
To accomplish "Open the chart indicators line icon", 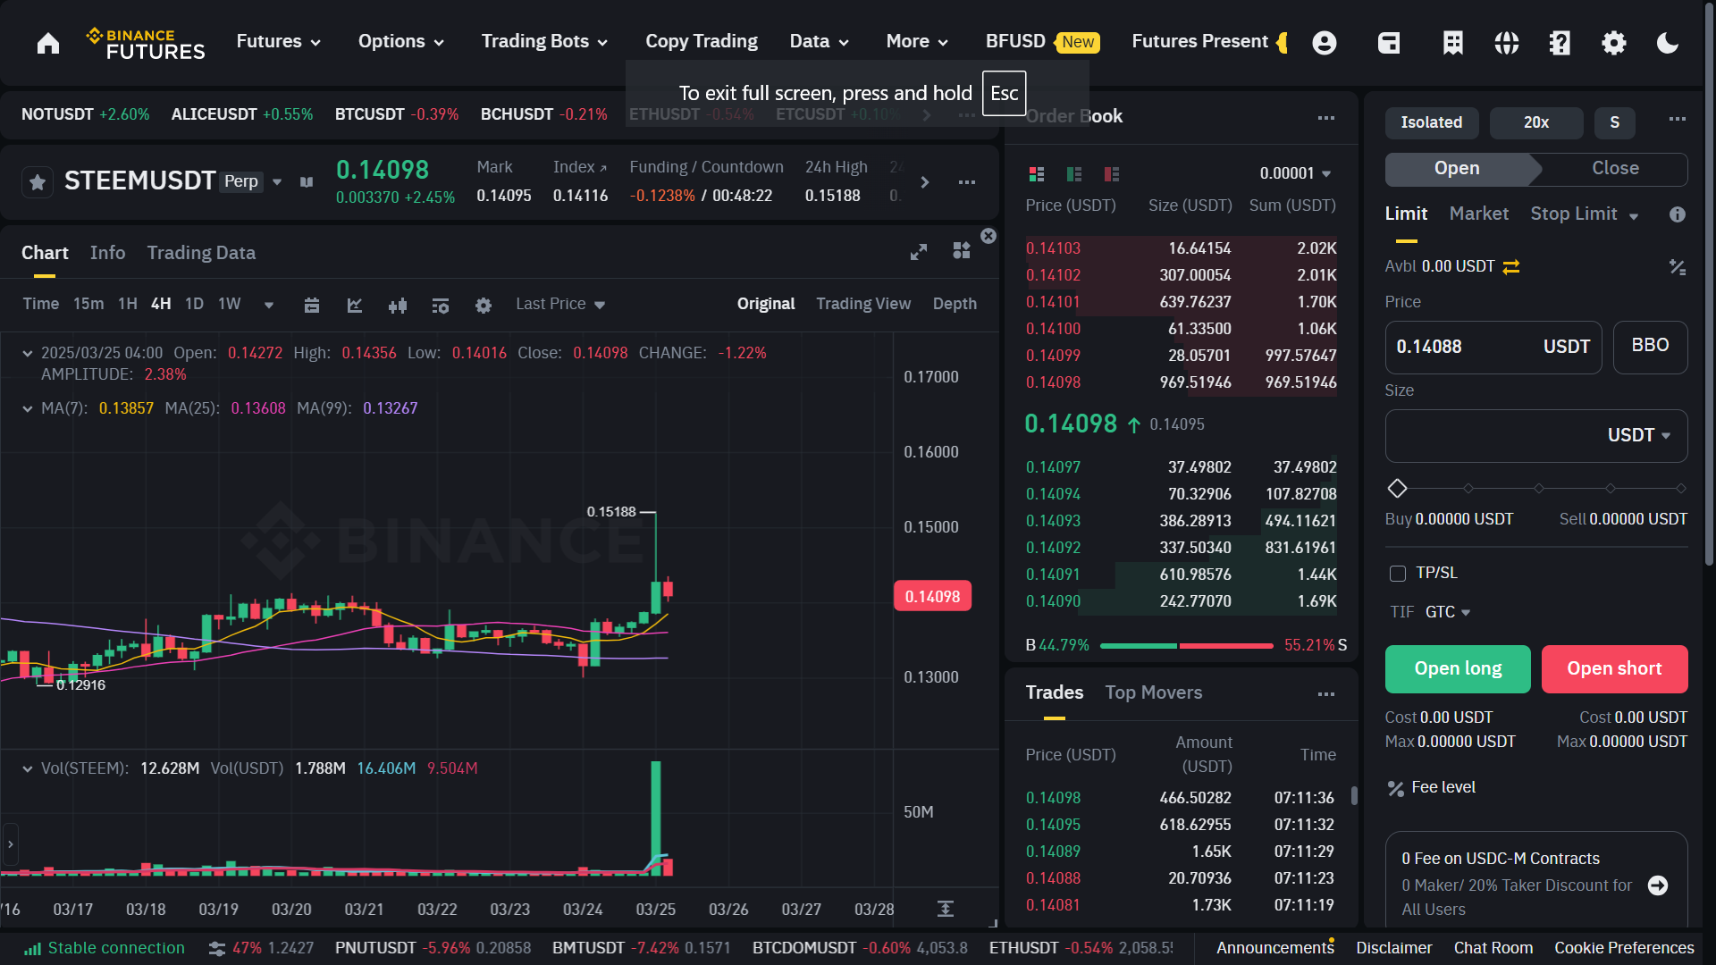I will pyautogui.click(x=355, y=306).
